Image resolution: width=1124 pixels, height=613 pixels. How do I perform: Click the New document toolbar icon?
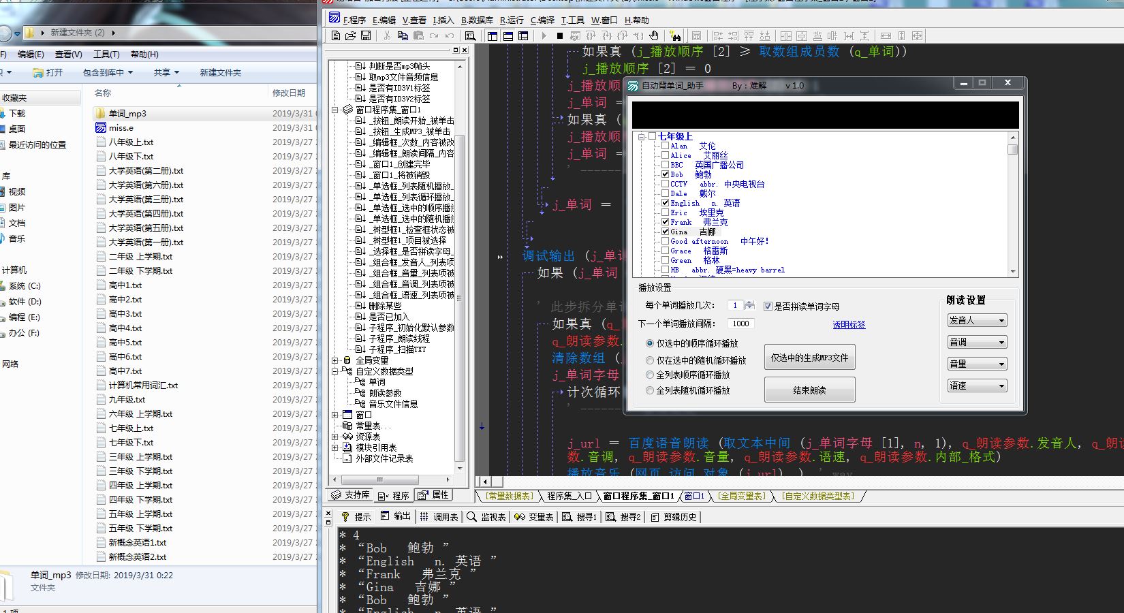click(335, 35)
